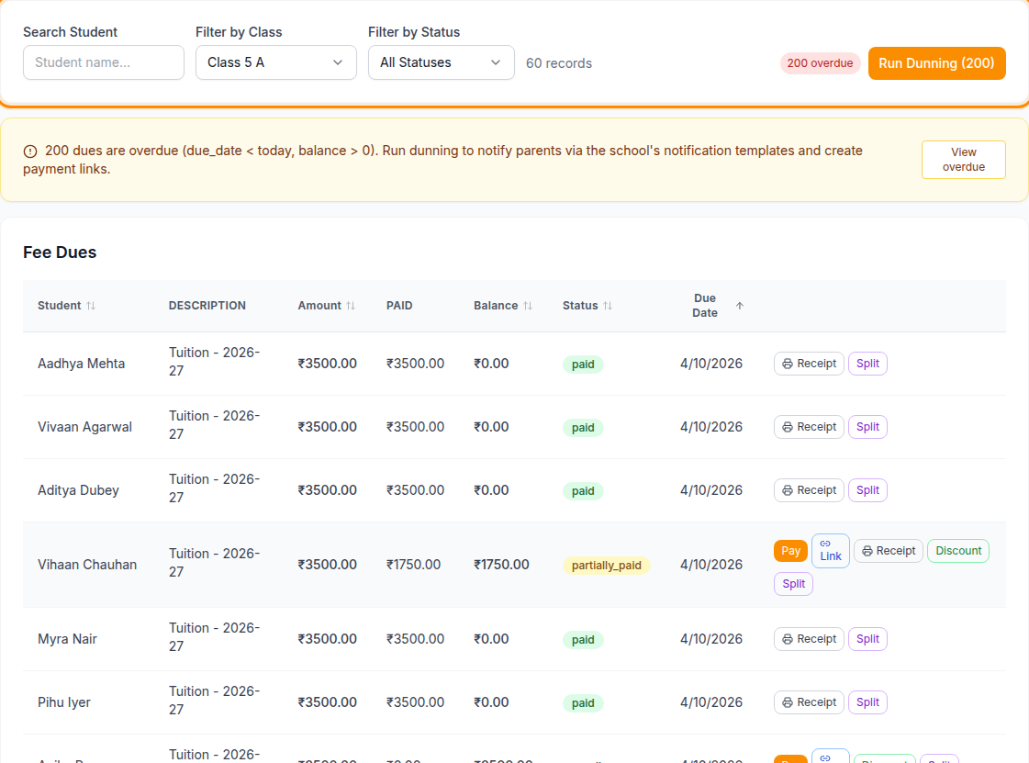1029x763 pixels.
Task: Print receipt for Aditya Dubey
Action: [810, 490]
